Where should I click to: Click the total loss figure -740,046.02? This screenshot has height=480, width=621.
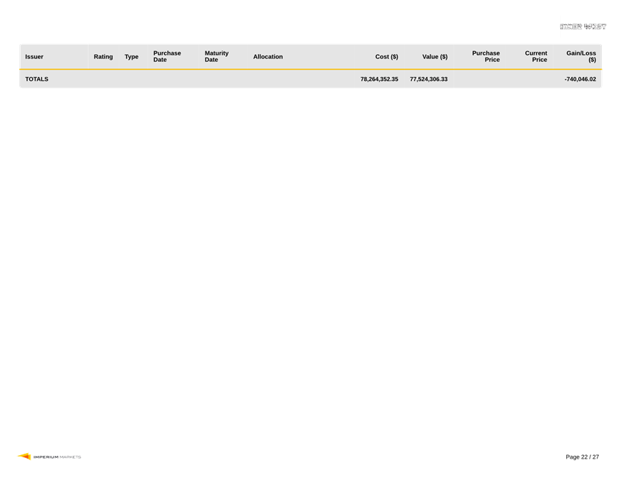pyautogui.click(x=580, y=80)
